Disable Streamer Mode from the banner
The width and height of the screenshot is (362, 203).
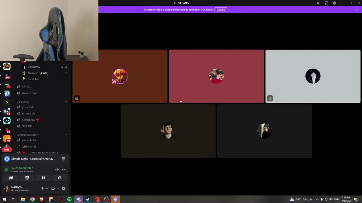[221, 10]
